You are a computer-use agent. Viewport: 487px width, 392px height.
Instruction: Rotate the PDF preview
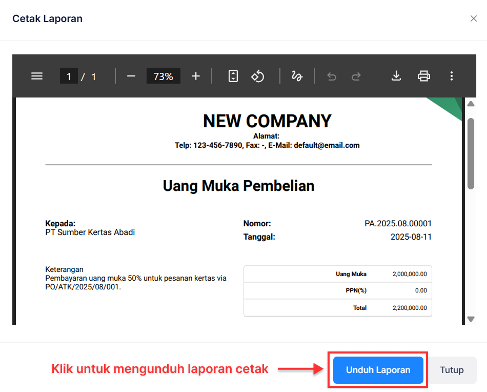(x=258, y=76)
